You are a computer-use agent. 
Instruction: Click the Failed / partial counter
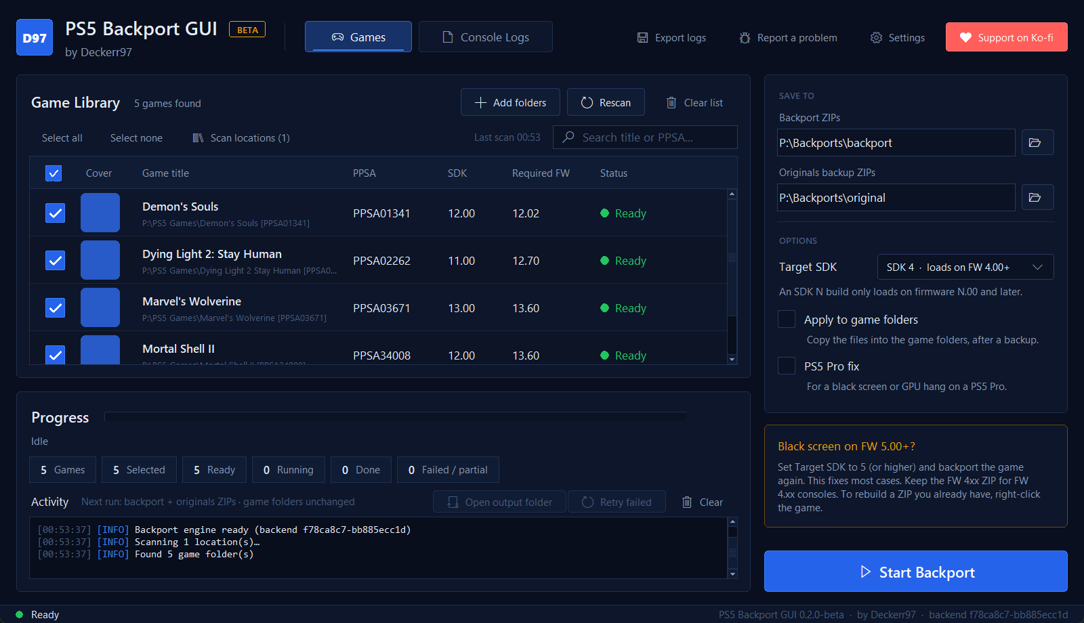coord(448,470)
